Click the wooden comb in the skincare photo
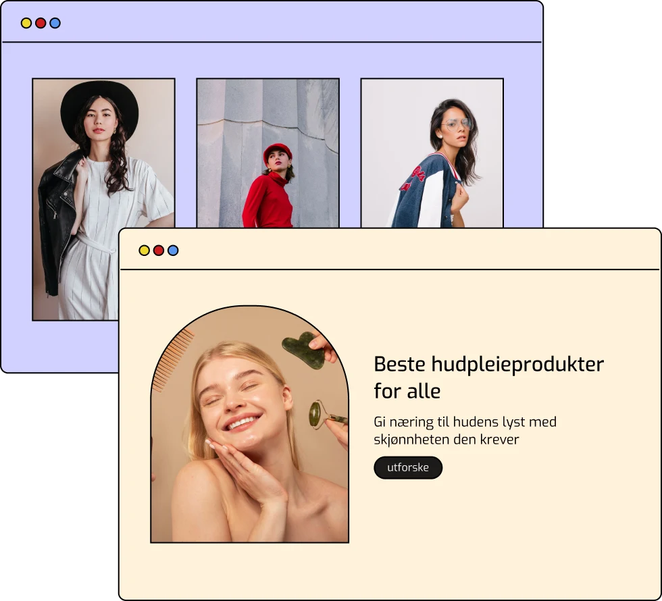 click(171, 360)
